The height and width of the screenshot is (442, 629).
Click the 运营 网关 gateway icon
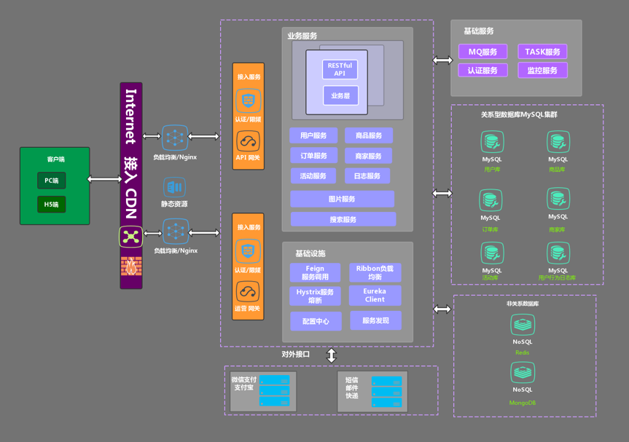click(248, 292)
